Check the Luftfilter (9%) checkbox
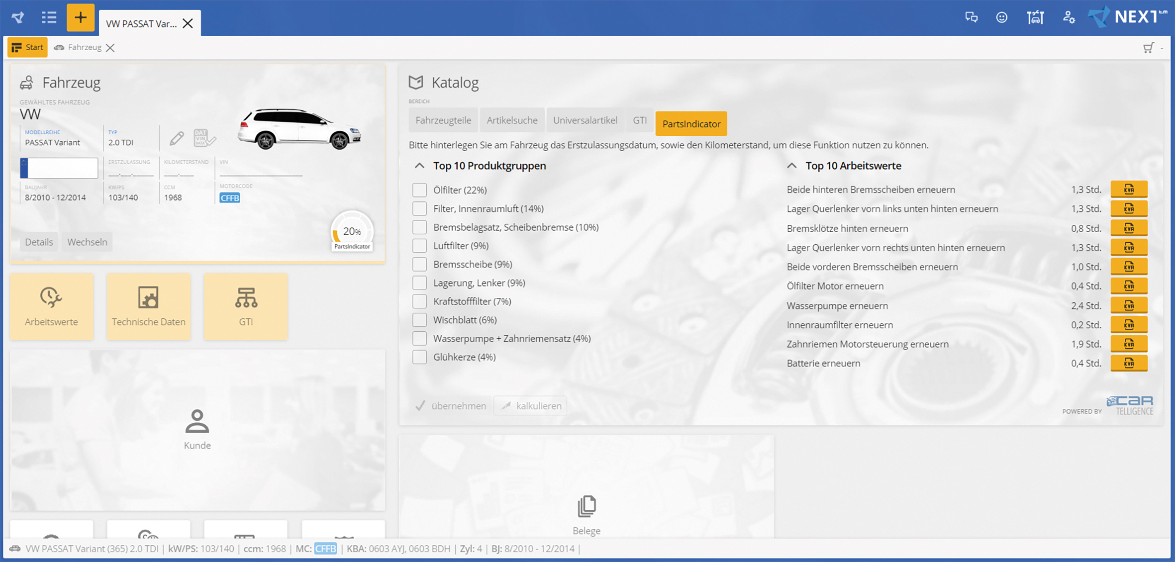This screenshot has height=562, width=1175. [419, 246]
